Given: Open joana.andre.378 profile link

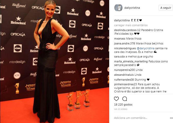Looking at the screenshot, I should point(125,43).
